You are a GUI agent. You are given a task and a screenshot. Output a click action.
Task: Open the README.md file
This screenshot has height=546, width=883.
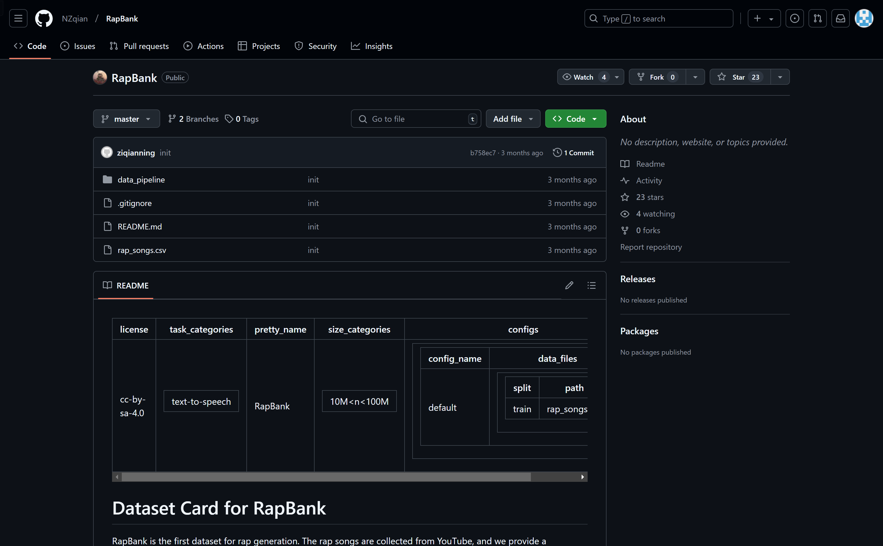pos(140,226)
